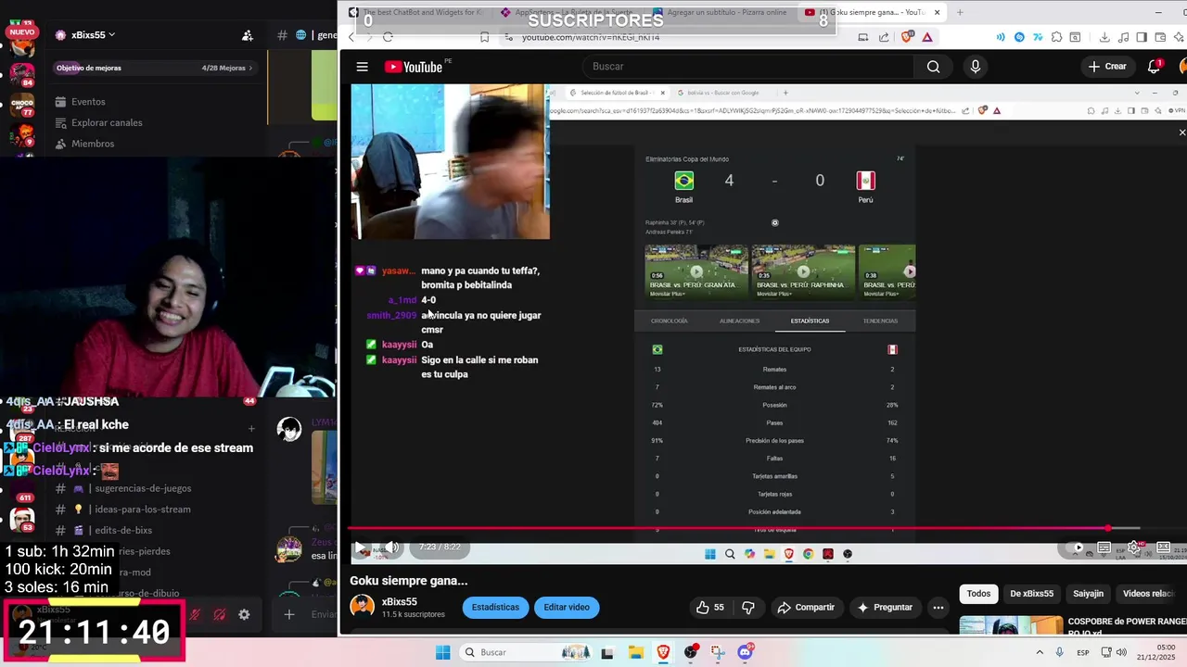Open the Estadísticas button
Viewport: 1187px width, 667px height.
pyautogui.click(x=495, y=608)
